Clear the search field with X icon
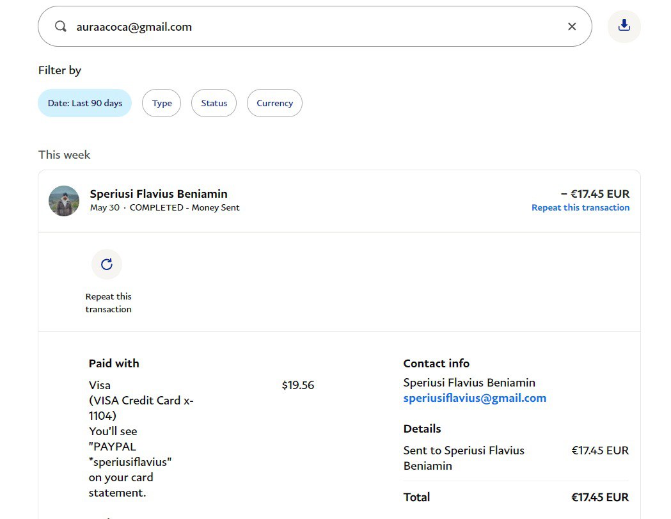 click(572, 27)
